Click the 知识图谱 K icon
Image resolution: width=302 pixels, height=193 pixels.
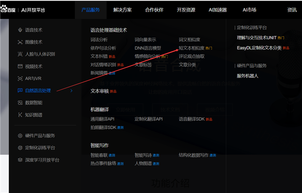coord(20,115)
